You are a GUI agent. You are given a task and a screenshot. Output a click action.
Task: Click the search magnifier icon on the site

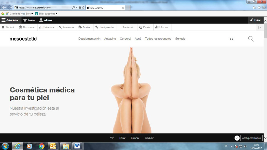(251, 39)
